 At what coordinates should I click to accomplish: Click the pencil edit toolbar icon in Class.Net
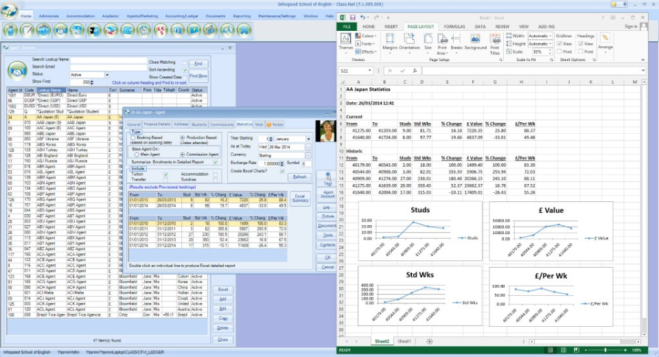[x=27, y=30]
